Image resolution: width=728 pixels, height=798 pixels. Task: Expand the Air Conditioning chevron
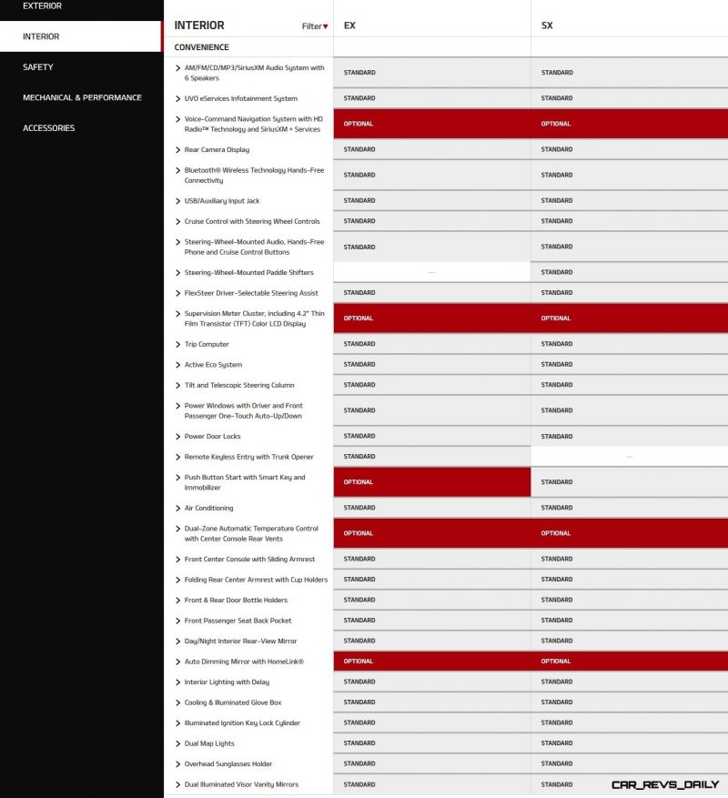point(177,509)
